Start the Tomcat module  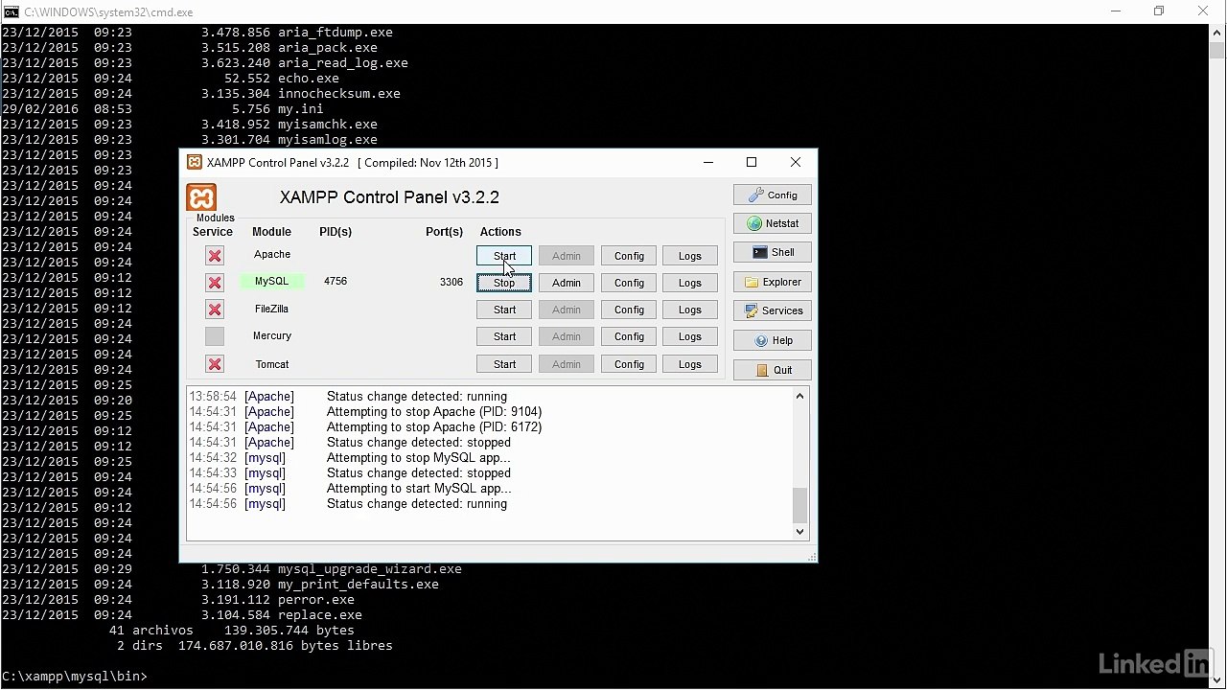pyautogui.click(x=504, y=364)
